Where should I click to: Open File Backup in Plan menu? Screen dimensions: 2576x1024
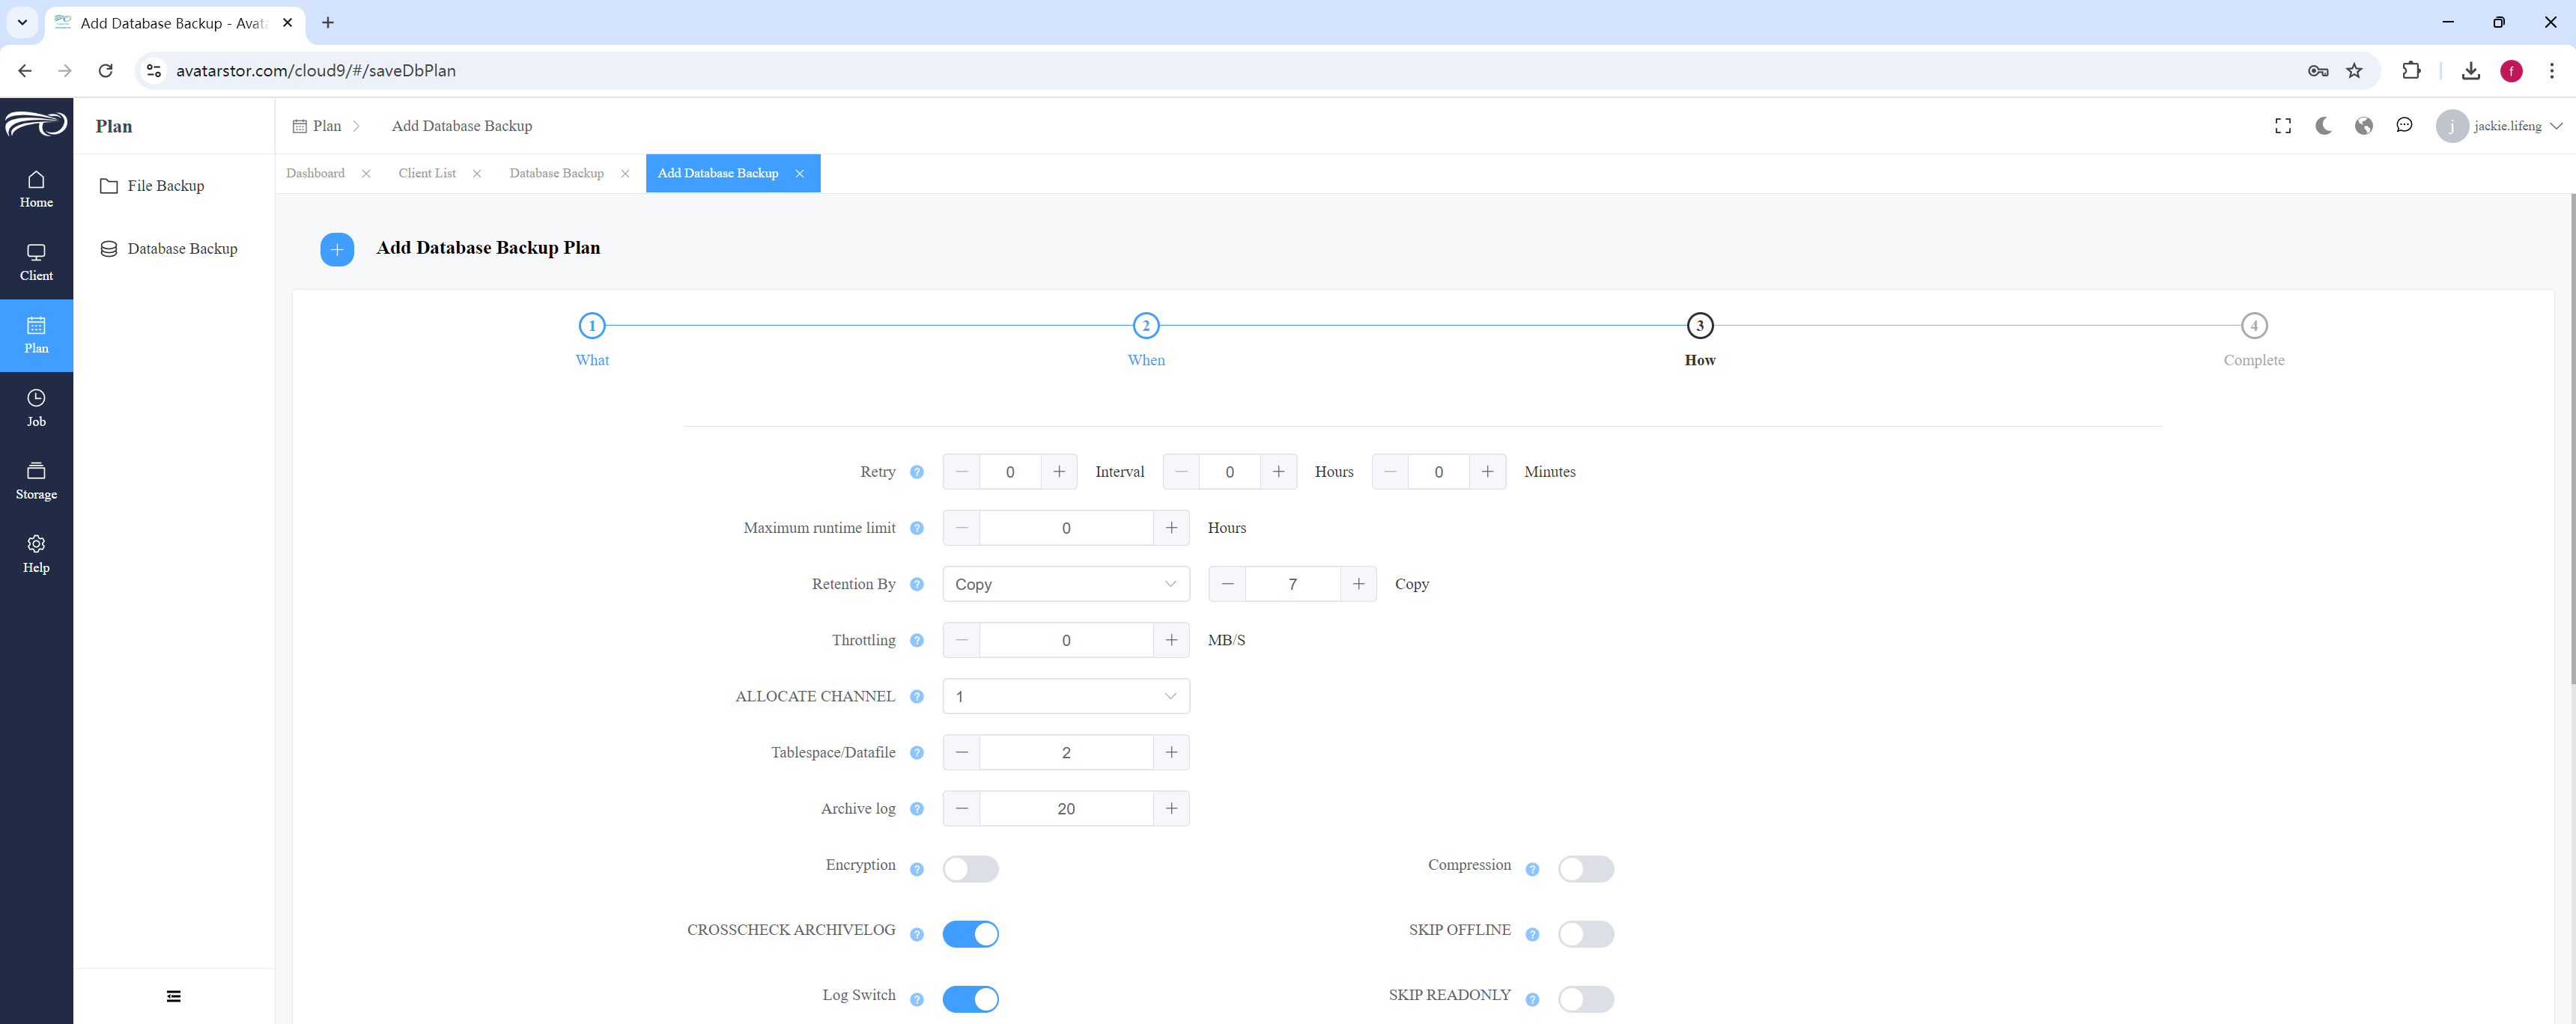pyautogui.click(x=166, y=186)
